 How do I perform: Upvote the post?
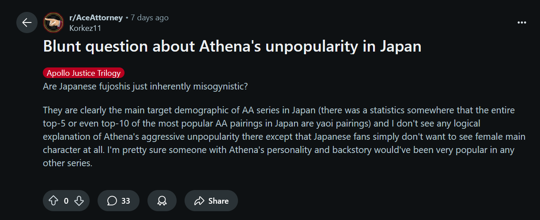point(53,201)
